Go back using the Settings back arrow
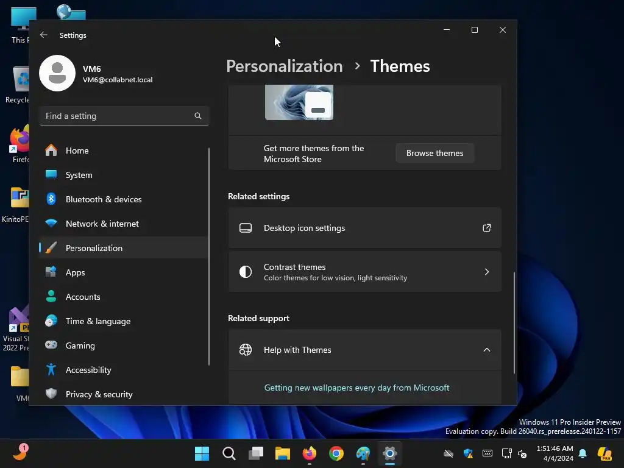Image resolution: width=624 pixels, height=468 pixels. pos(44,35)
